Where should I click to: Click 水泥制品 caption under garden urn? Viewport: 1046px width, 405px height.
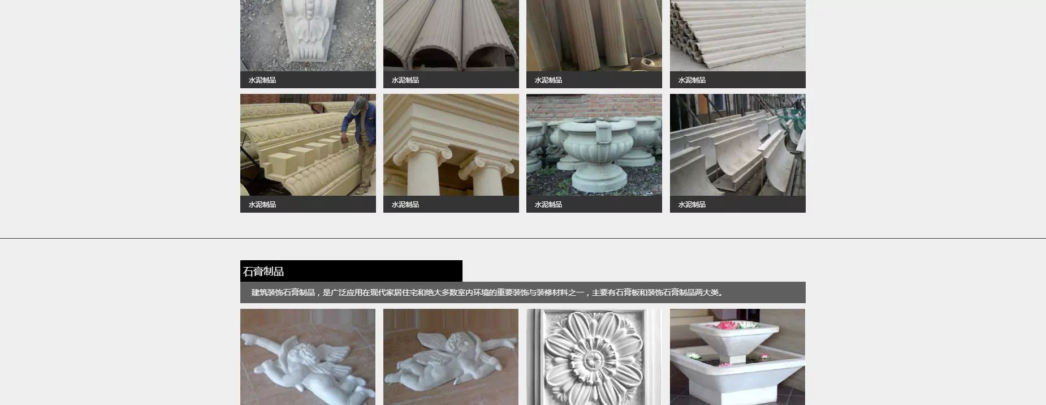[548, 204]
